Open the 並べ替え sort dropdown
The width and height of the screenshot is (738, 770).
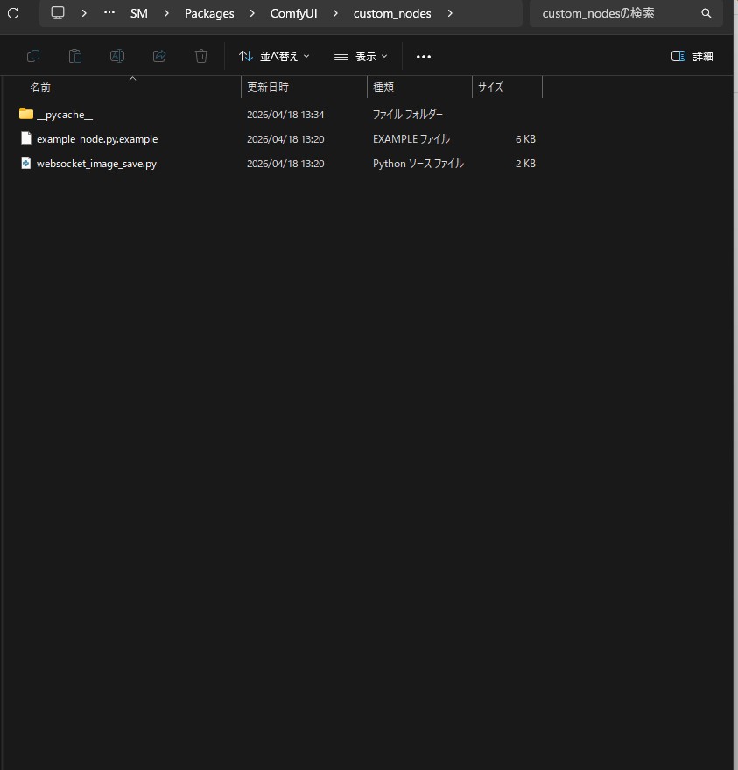pos(274,56)
